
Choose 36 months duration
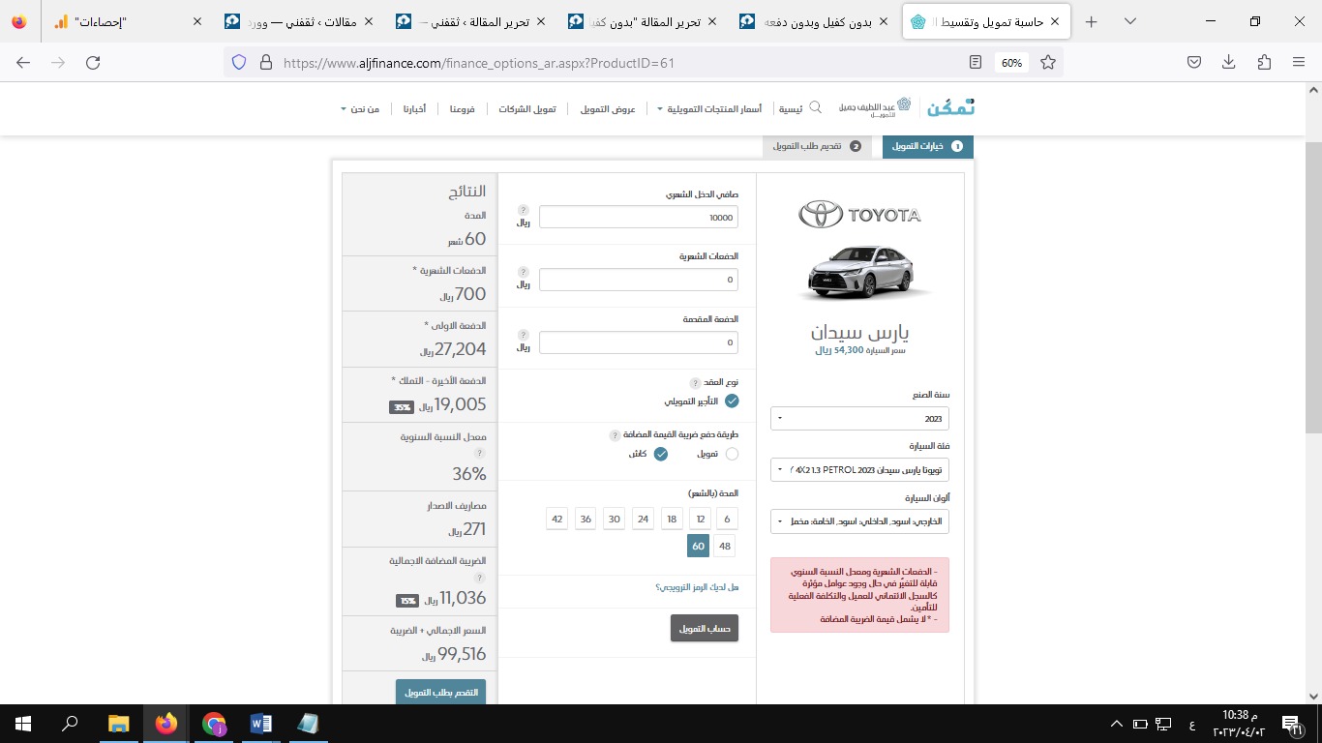point(586,519)
